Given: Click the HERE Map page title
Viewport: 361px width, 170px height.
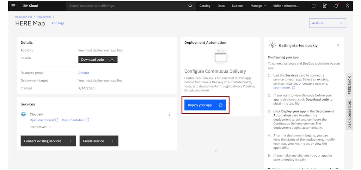Looking at the screenshot, I should 30,23.
